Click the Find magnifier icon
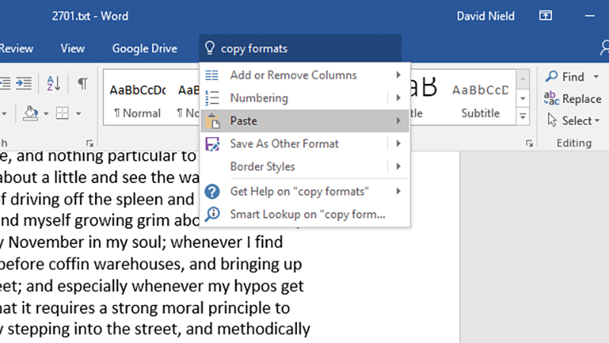 [551, 76]
